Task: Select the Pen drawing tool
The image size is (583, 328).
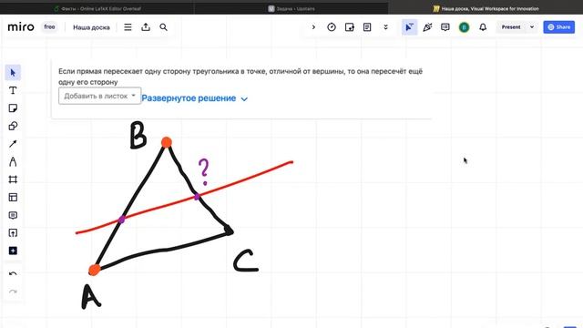Action: 13,162
